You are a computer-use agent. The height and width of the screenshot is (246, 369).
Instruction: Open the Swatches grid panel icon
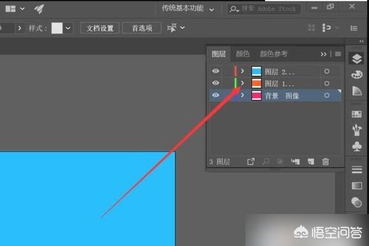tap(356, 114)
